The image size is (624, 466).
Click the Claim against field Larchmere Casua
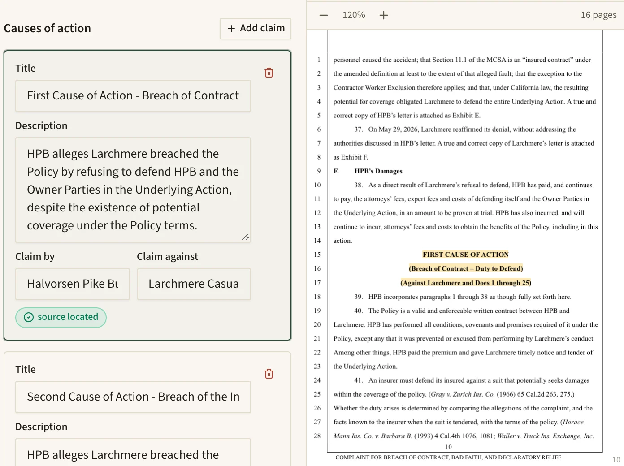coord(194,284)
